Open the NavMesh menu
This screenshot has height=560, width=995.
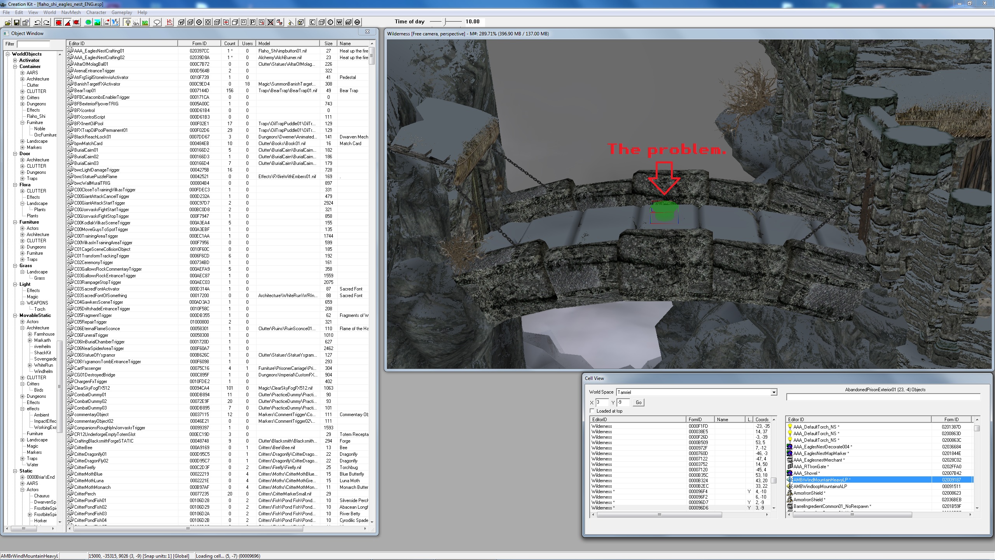71,12
